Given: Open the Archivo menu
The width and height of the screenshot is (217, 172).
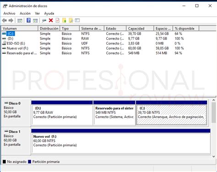Looking at the screenshot, I should coord(9,13).
